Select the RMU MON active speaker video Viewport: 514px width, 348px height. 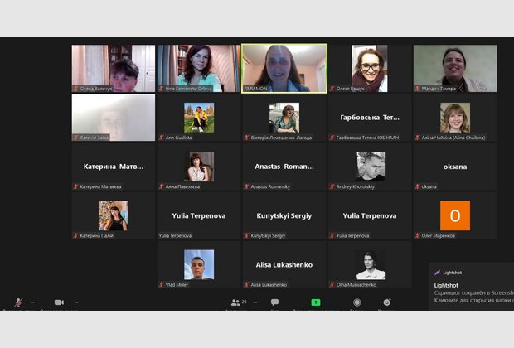click(284, 68)
